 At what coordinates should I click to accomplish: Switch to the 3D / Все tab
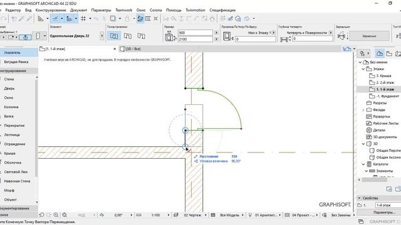coord(130,49)
